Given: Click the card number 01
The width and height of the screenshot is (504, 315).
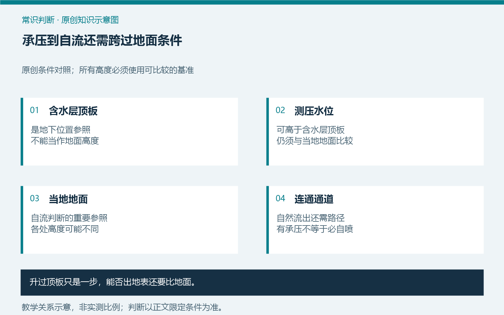Looking at the screenshot, I should point(34,110).
